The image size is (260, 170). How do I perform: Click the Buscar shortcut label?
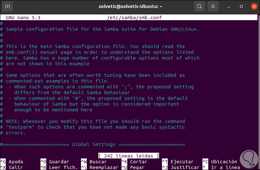[98, 162]
